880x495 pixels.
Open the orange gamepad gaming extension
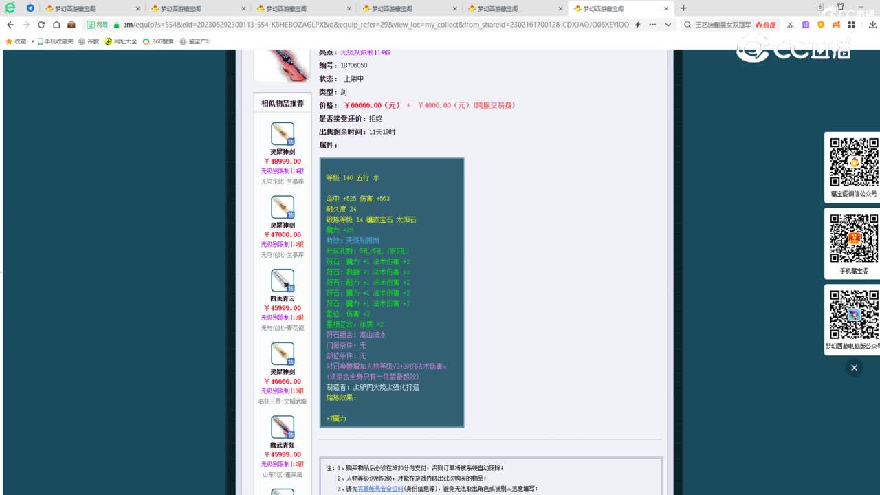[836, 25]
